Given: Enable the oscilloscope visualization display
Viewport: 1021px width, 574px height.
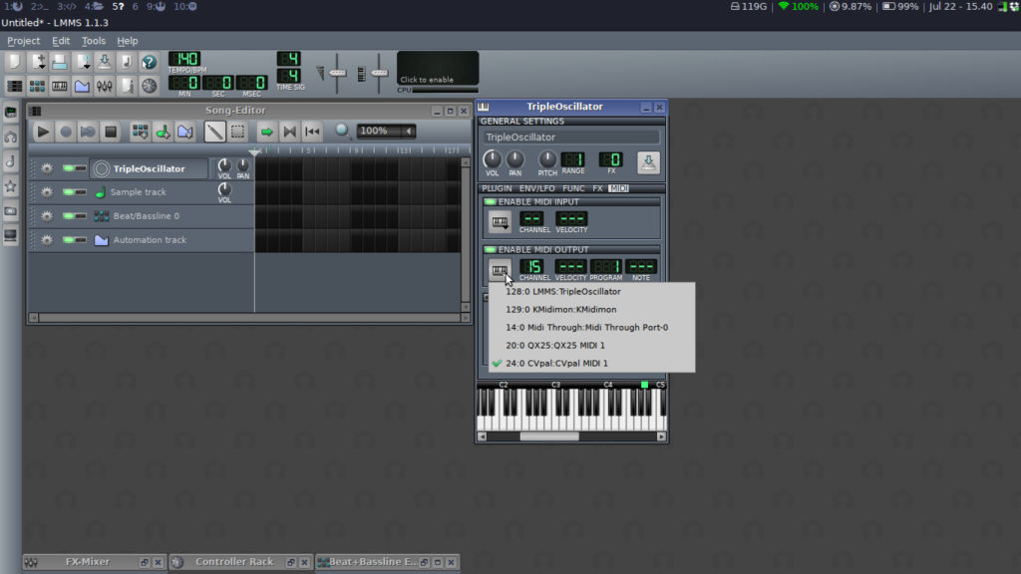Looking at the screenshot, I should pos(438,69).
